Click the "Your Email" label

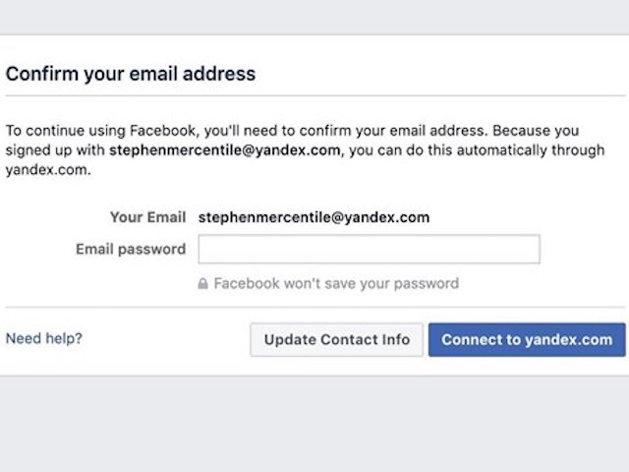coord(147,217)
